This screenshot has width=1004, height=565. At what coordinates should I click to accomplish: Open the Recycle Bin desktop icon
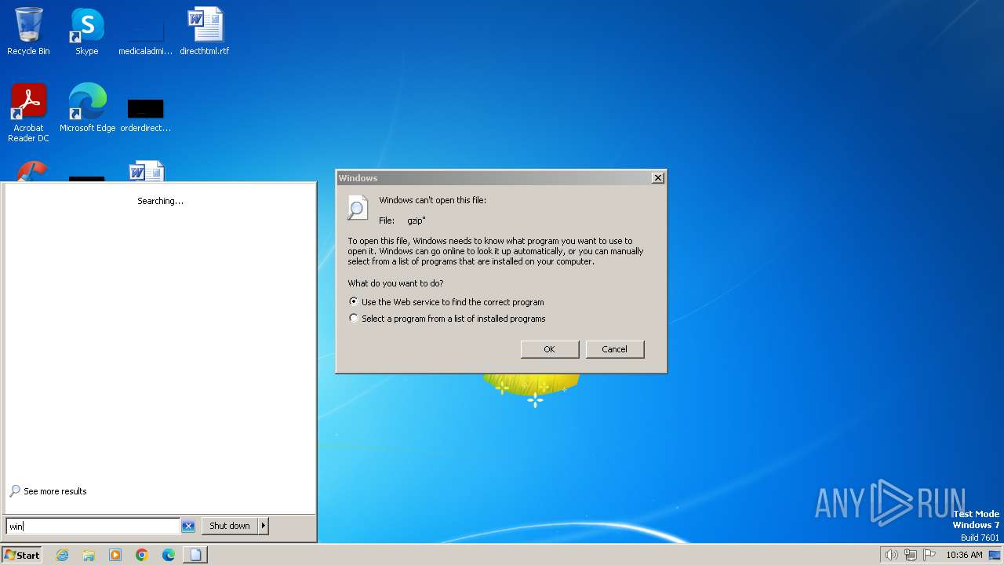28,31
